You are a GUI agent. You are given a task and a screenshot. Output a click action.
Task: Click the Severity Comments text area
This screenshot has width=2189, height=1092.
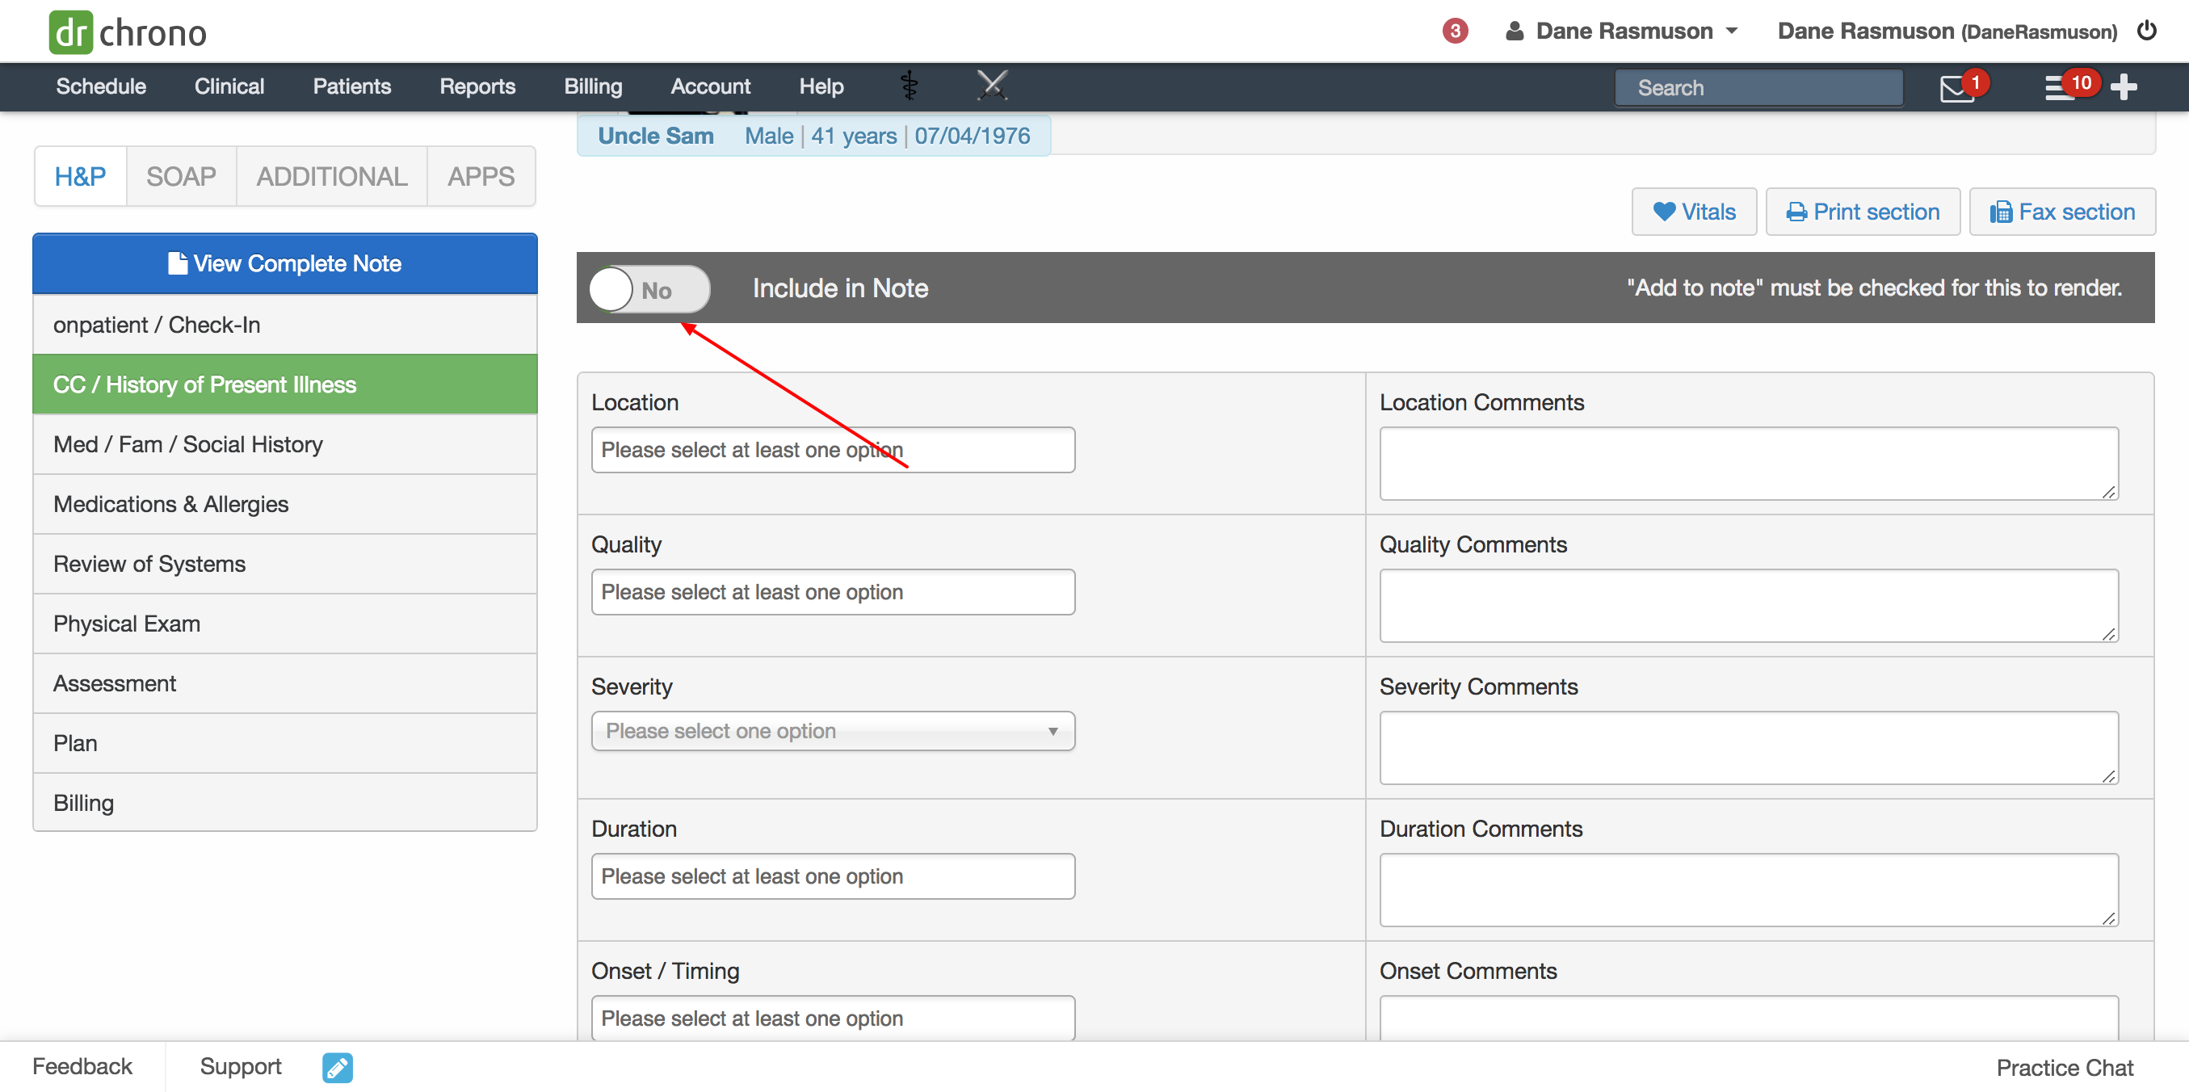1748,747
